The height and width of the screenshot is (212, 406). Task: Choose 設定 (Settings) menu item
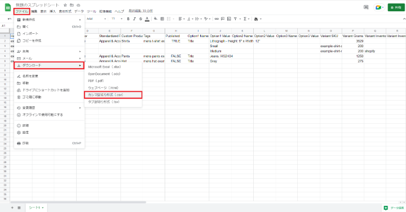coord(49,133)
